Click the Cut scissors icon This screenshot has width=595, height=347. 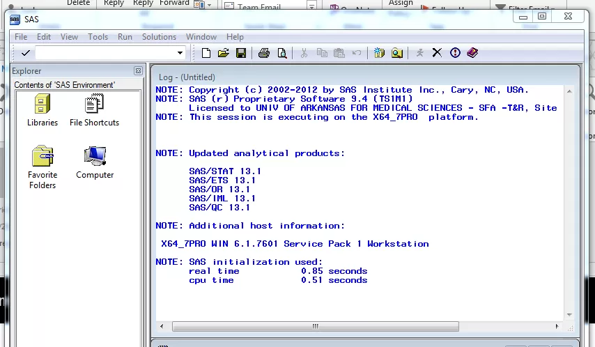coord(304,53)
